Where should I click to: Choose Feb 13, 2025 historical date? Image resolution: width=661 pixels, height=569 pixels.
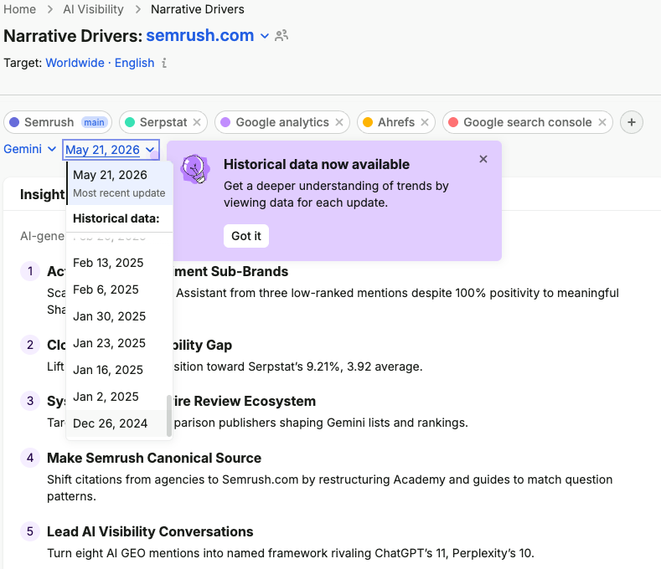[x=120, y=263]
